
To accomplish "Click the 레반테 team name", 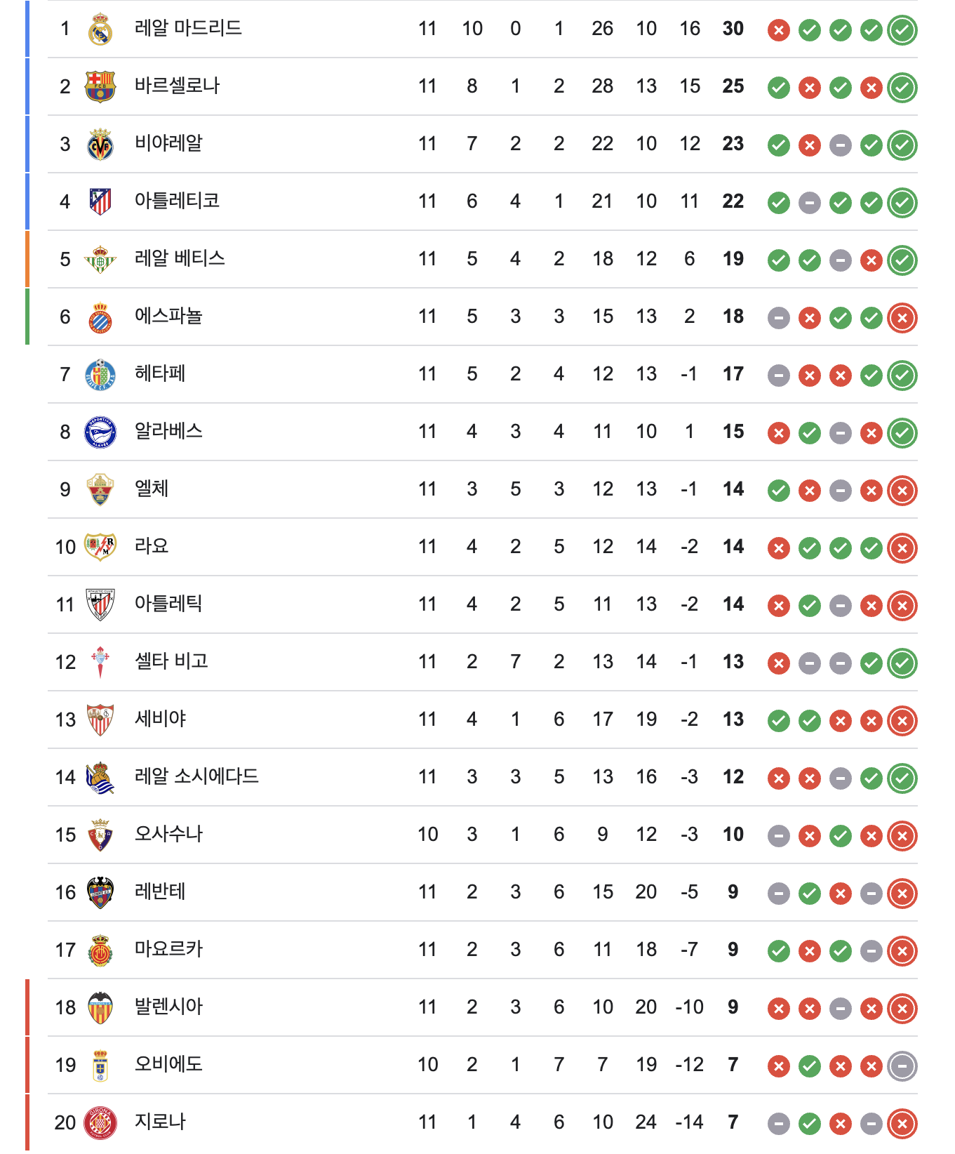I will (161, 892).
